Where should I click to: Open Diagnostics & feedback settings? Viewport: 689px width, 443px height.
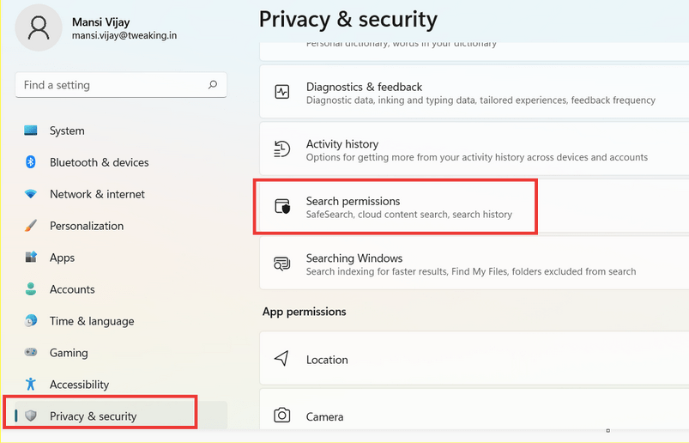474,92
